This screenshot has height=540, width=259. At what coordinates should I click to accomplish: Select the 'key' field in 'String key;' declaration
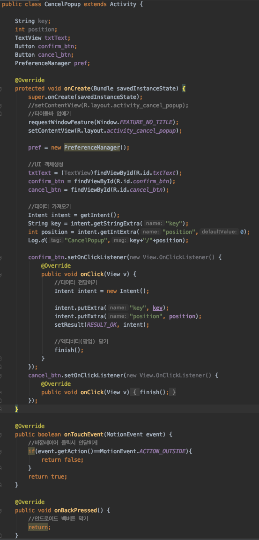43,21
